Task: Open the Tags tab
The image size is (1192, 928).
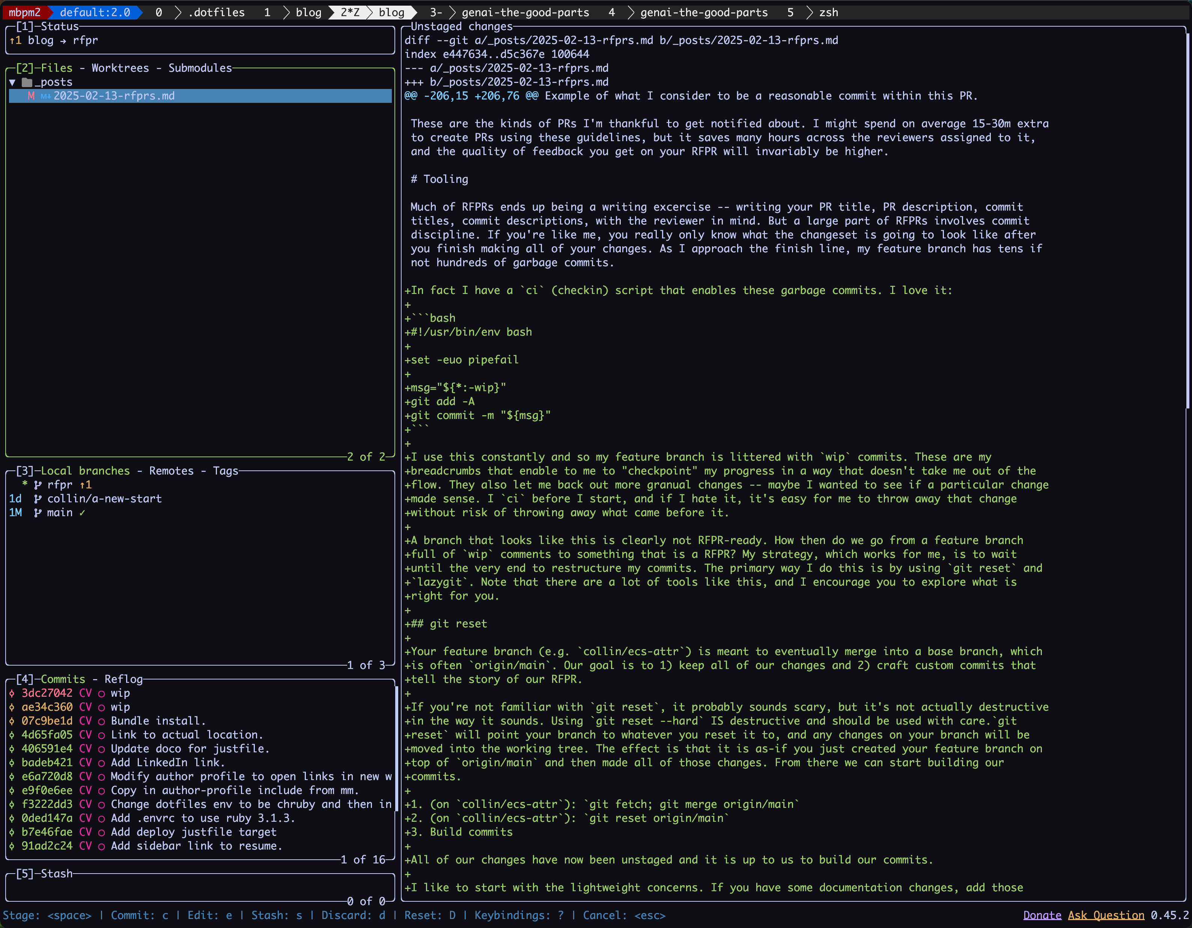Action: point(226,470)
